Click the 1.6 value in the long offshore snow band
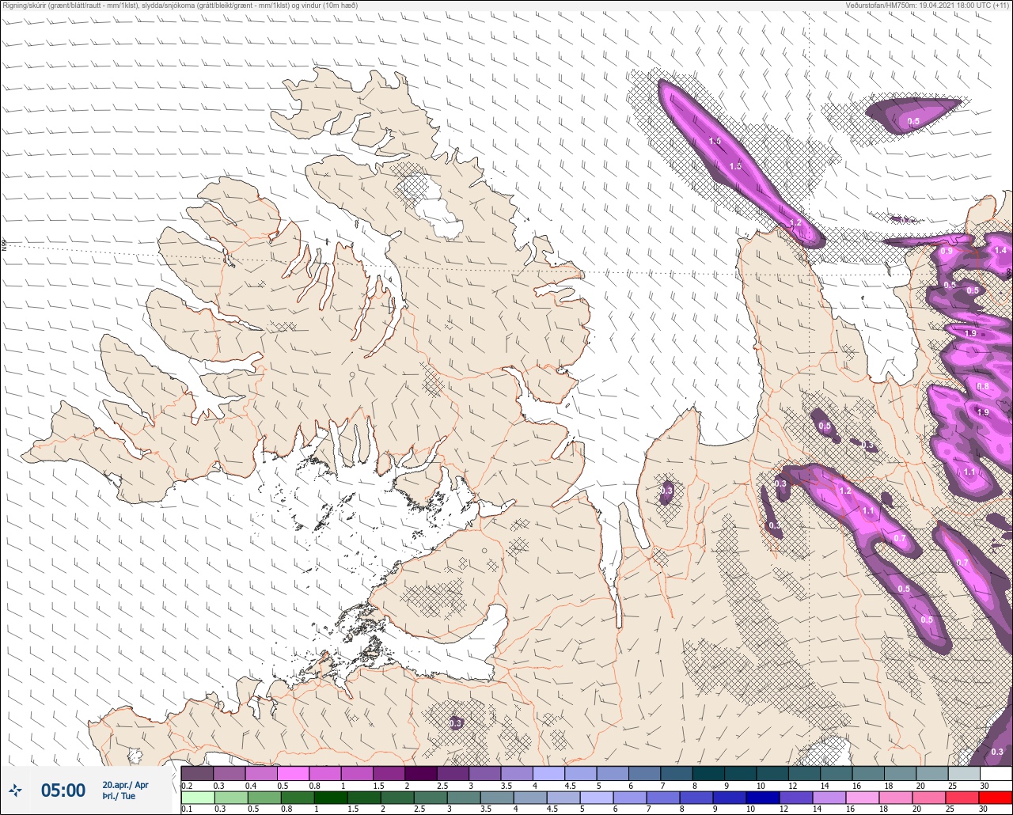The image size is (1013, 815). pyautogui.click(x=715, y=140)
